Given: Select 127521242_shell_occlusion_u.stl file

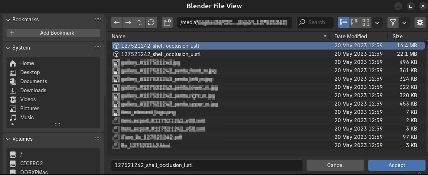Looking at the screenshot, I should [268, 54].
